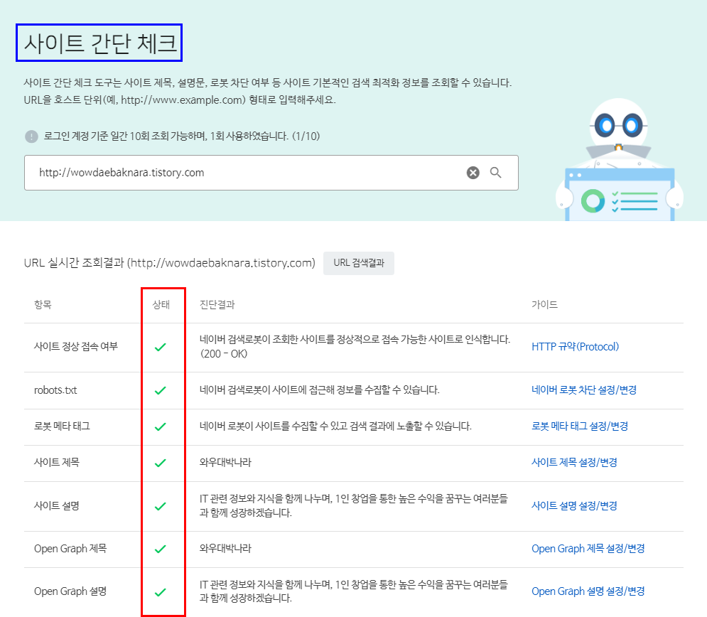Image resolution: width=707 pixels, height=617 pixels.
Task: Click the tool description paragraph's first line
Action: coord(268,83)
